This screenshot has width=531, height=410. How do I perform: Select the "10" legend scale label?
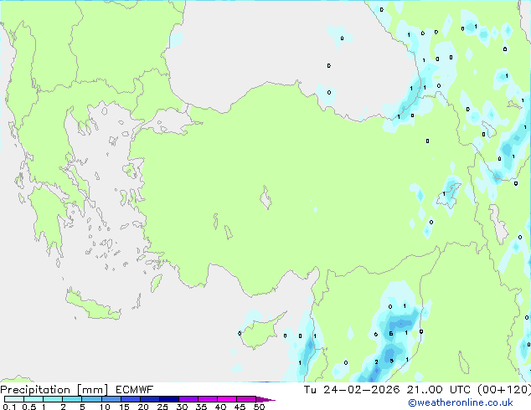click(x=105, y=407)
